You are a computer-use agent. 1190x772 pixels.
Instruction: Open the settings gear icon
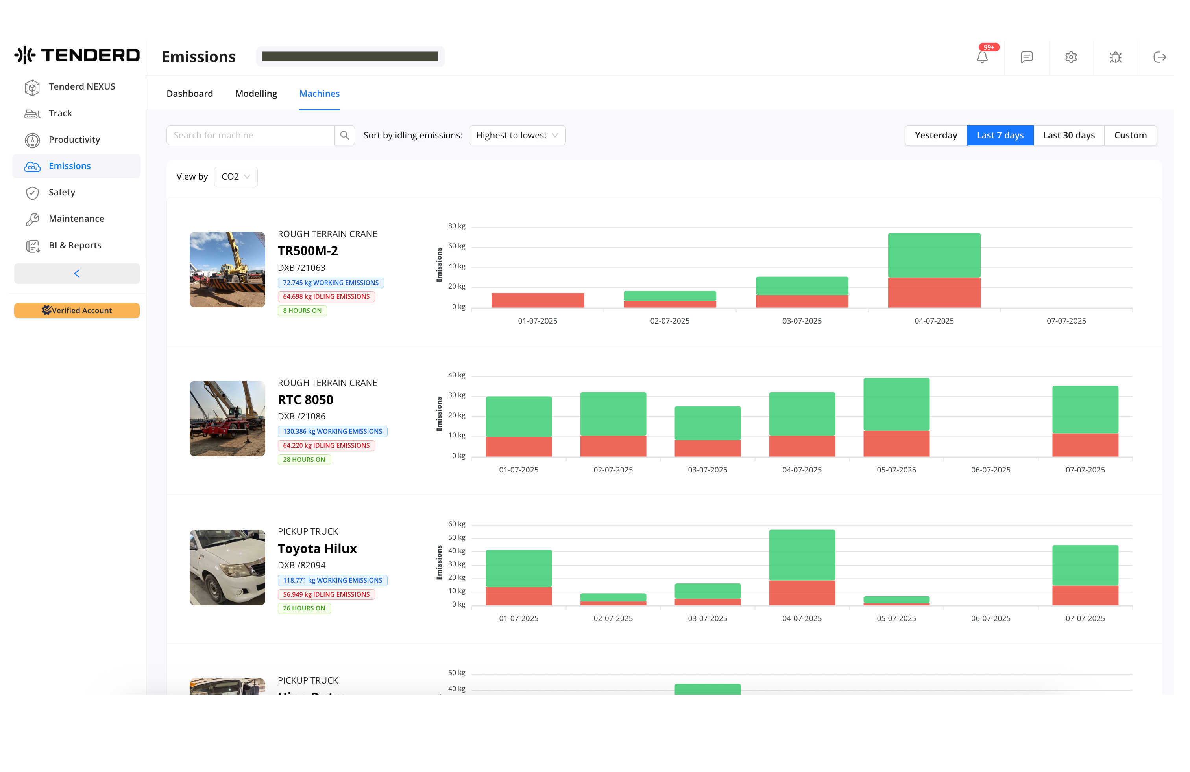click(1070, 57)
